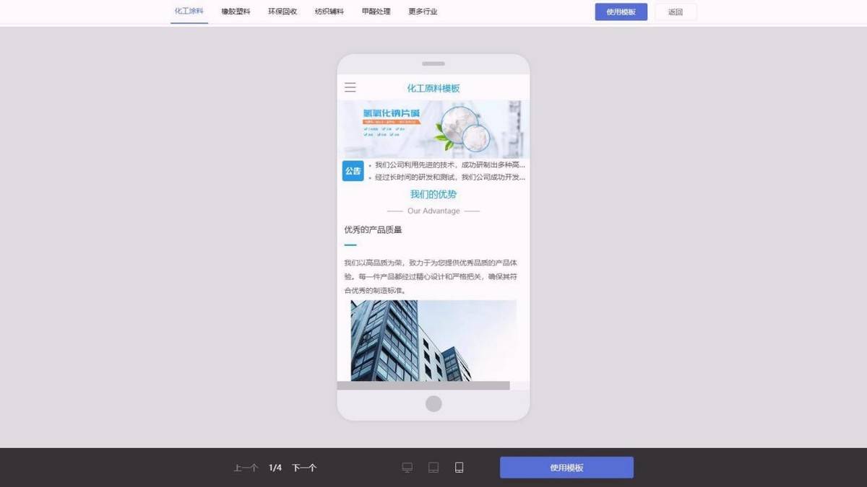Switch to the 环保回收 tab
This screenshot has height=487, width=867.
282,12
